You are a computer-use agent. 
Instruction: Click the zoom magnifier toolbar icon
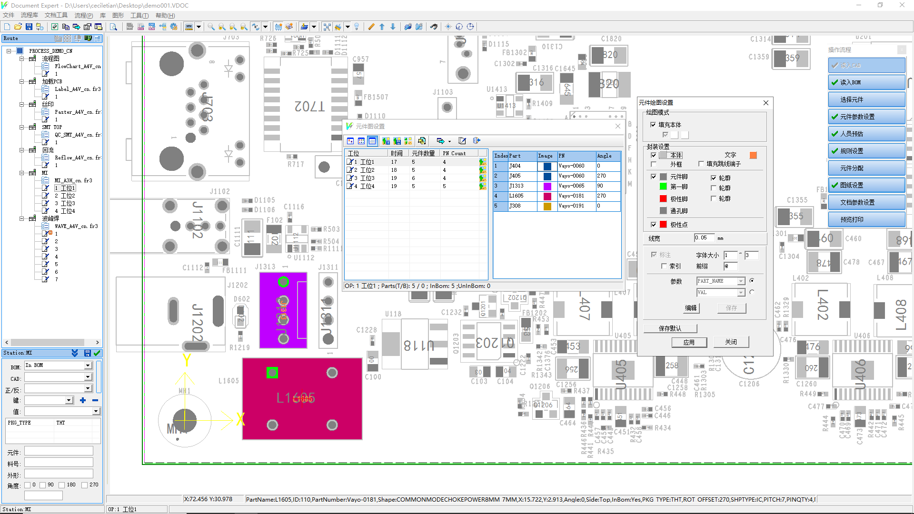210,27
